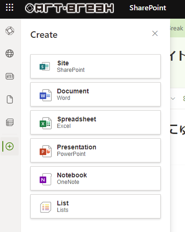Create a new Word Document

point(96,94)
